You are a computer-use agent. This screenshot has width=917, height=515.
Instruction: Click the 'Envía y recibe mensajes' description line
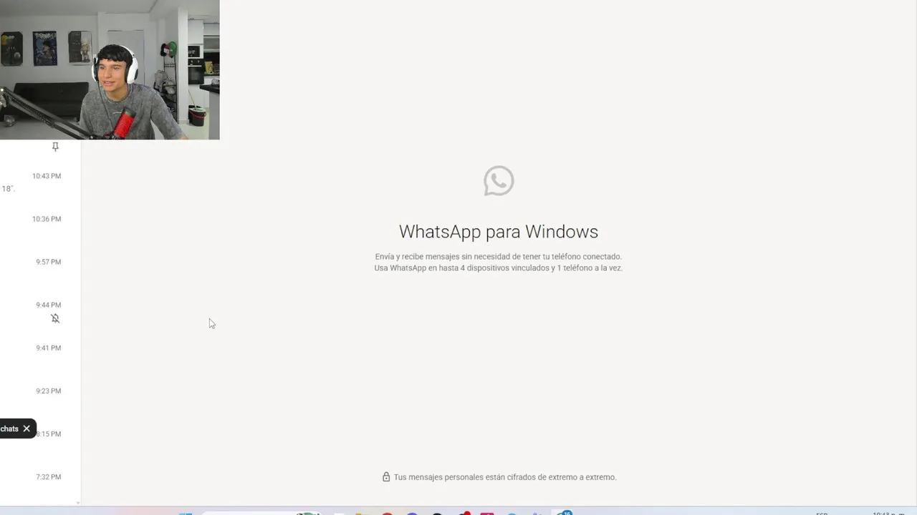pyautogui.click(x=499, y=256)
